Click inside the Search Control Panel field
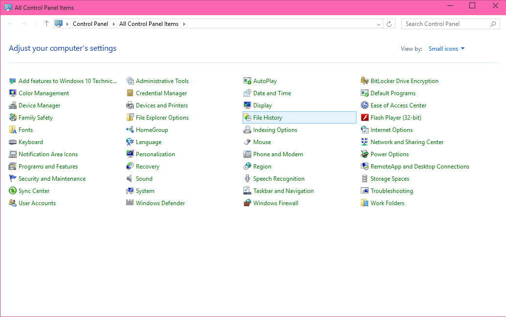 [x=450, y=24]
